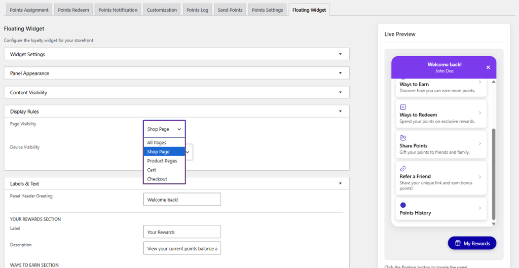Collapse the Labels & Text section
519x268 pixels.
click(x=176, y=183)
